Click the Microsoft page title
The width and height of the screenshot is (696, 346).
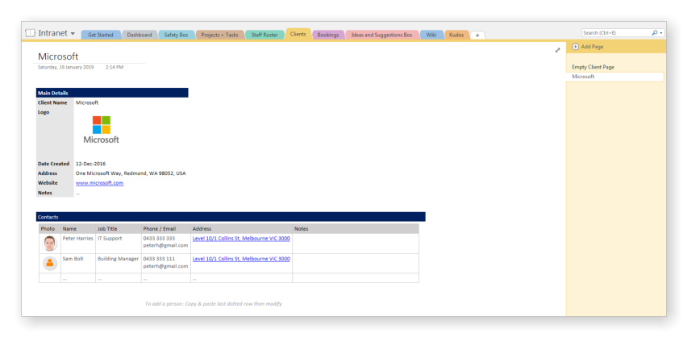pos(58,56)
